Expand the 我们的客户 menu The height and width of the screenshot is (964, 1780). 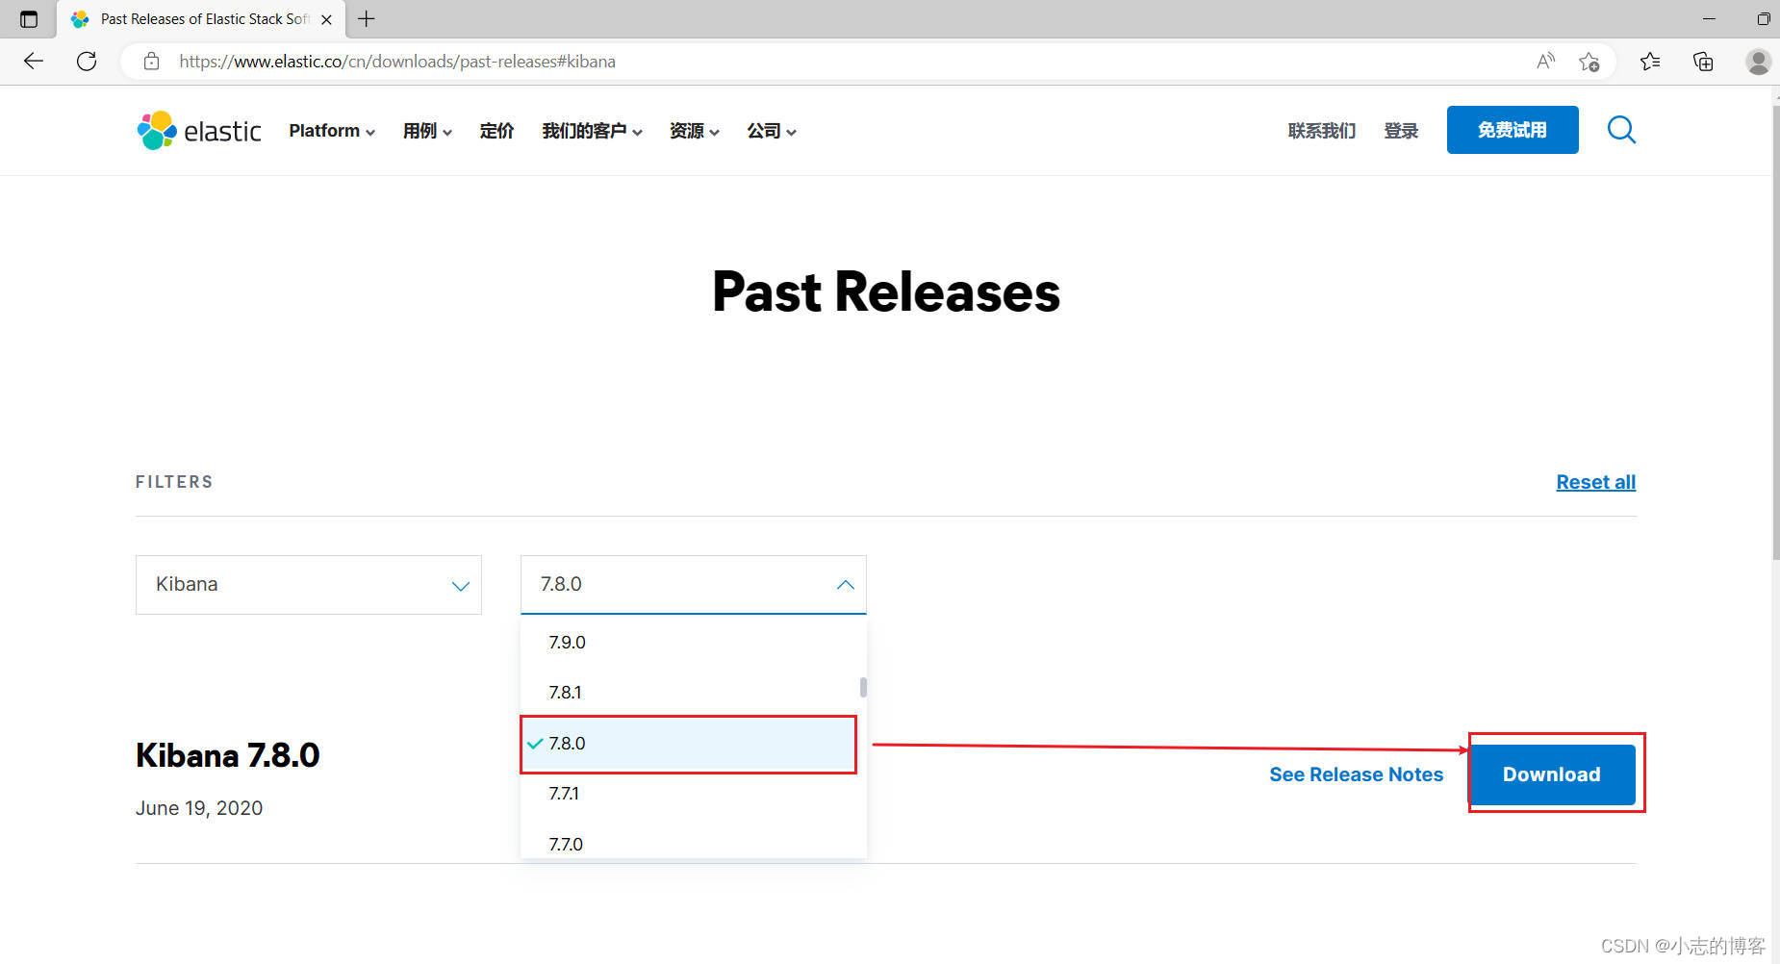click(592, 131)
